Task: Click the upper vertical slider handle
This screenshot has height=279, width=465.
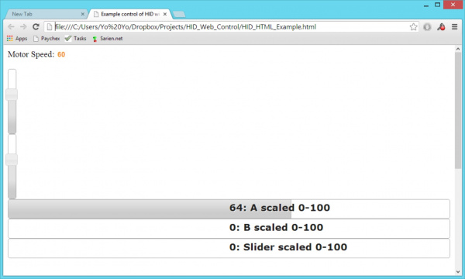Action: click(x=12, y=95)
